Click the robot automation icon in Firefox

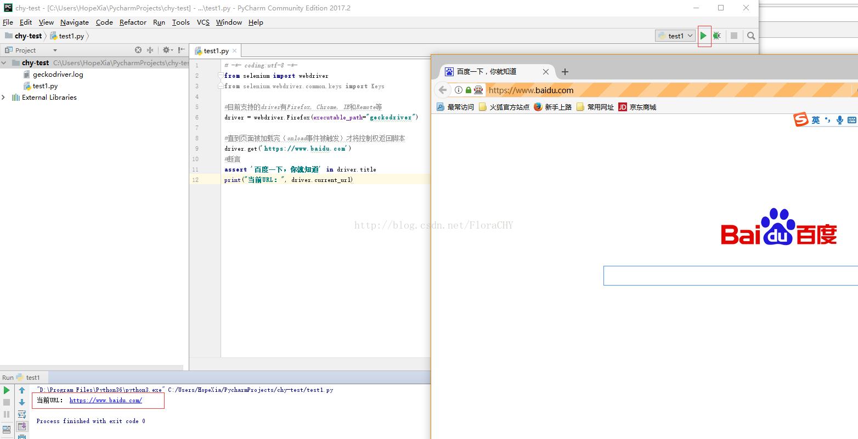pyautogui.click(x=478, y=90)
